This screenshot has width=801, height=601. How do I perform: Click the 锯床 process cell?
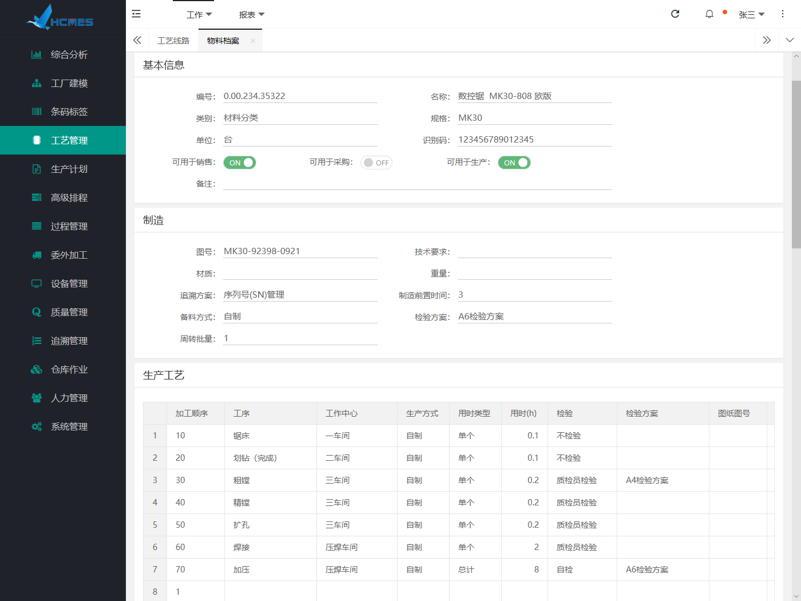(271, 436)
